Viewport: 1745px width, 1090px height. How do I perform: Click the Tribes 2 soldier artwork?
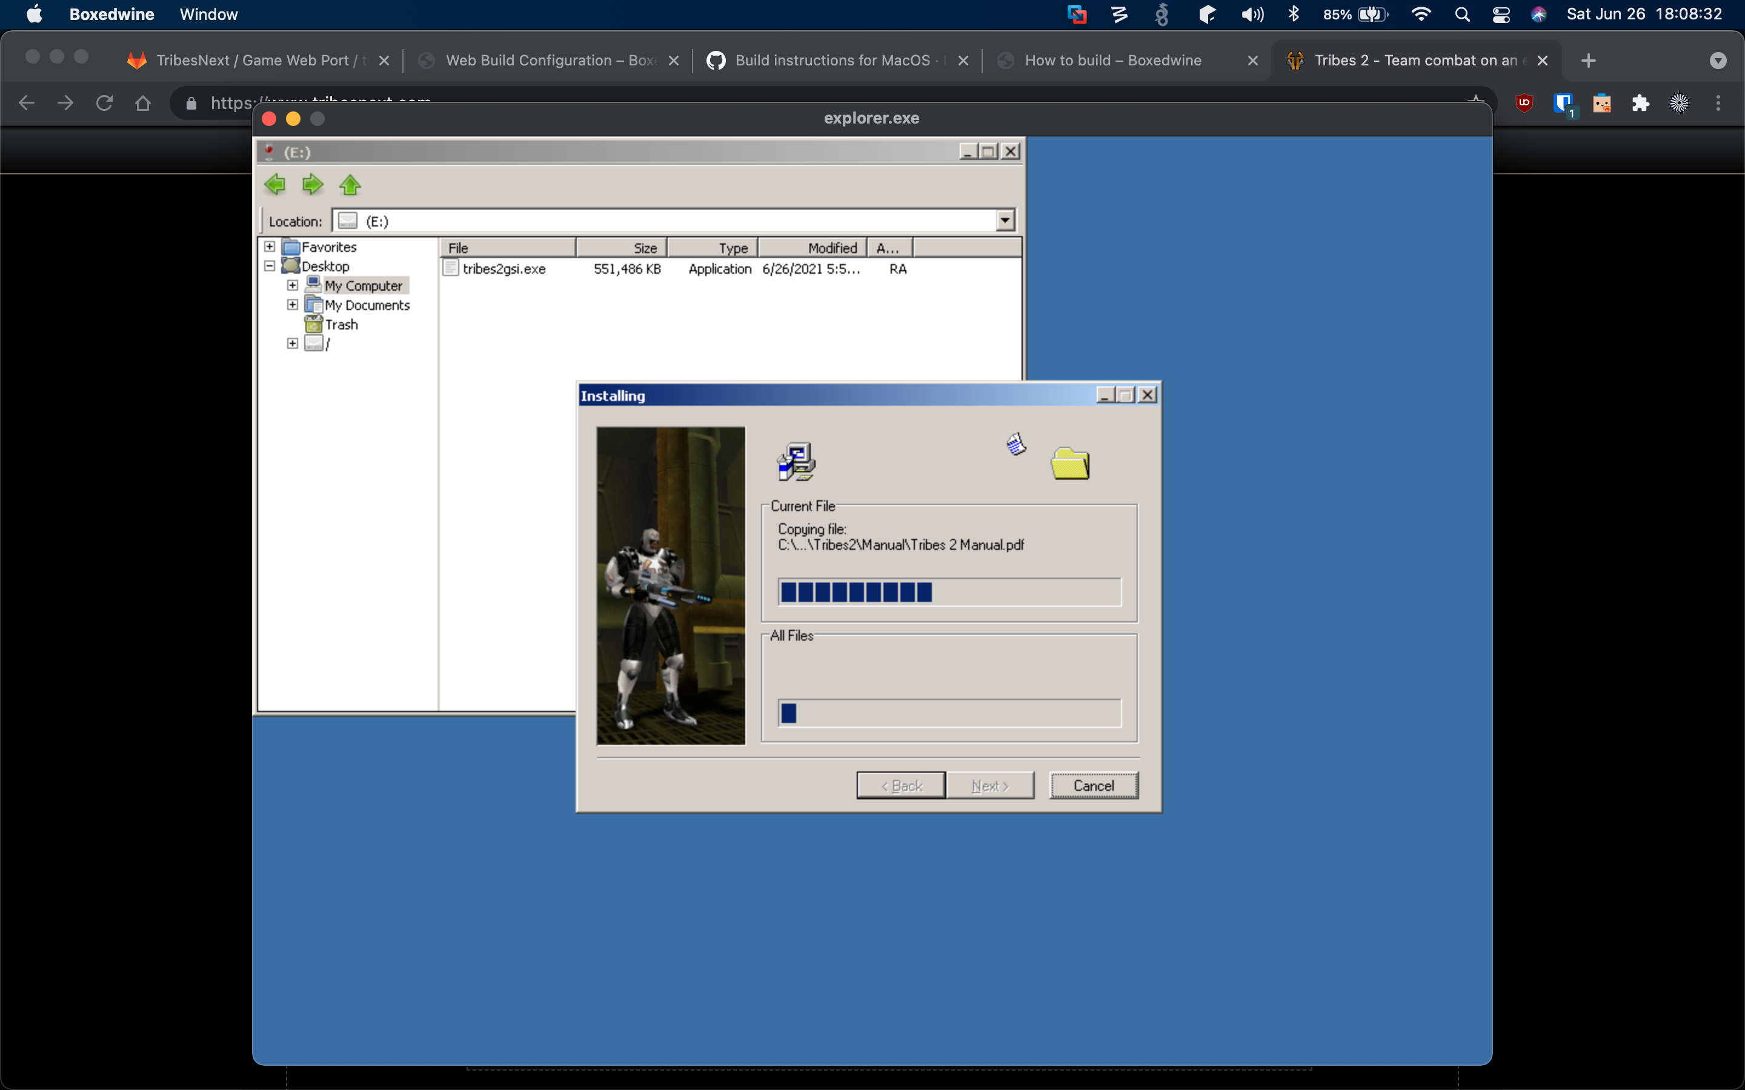coord(671,586)
